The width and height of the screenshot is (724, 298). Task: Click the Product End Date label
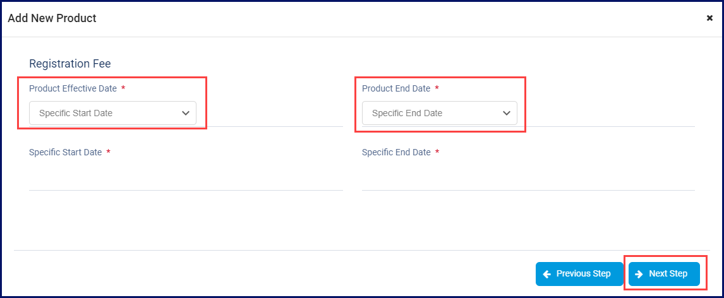pyautogui.click(x=396, y=88)
